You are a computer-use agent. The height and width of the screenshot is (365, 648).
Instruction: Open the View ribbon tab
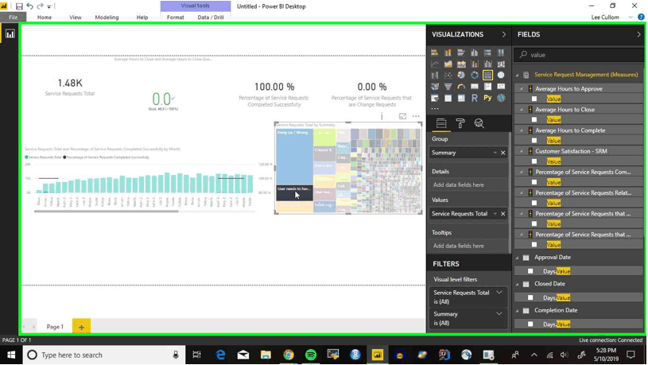click(x=76, y=17)
